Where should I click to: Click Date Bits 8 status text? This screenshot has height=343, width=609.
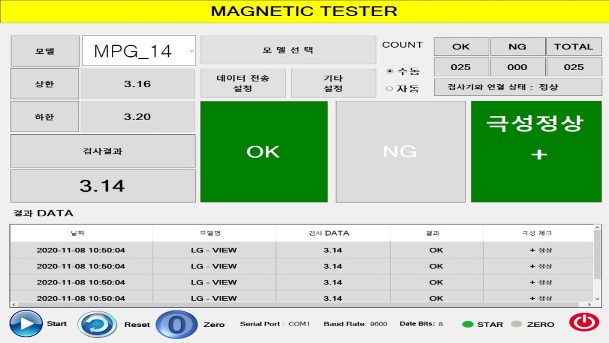(x=421, y=324)
